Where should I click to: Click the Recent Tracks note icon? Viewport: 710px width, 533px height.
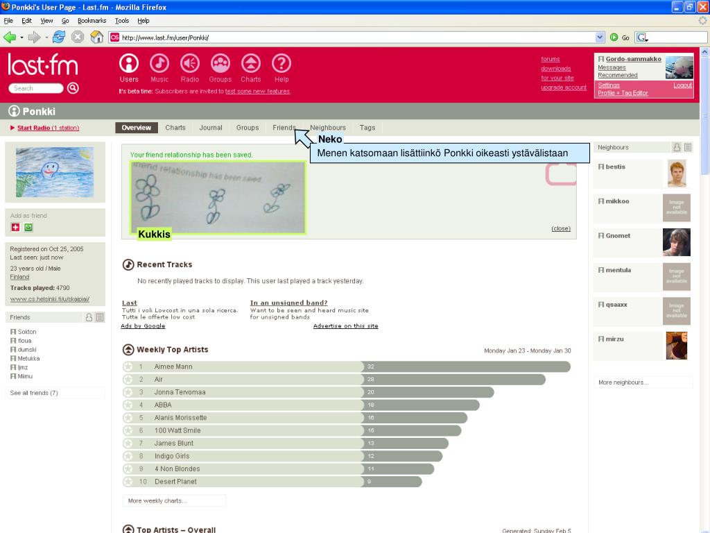(x=128, y=264)
